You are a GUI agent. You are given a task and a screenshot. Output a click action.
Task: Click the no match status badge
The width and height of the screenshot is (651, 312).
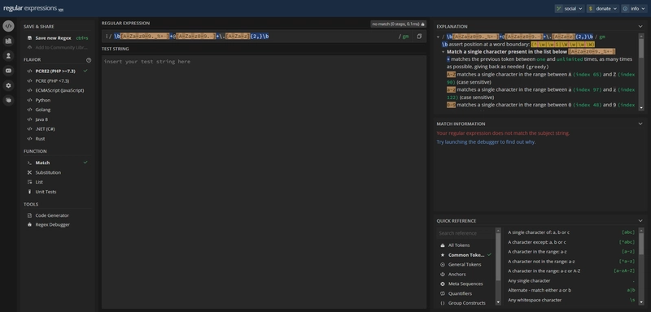(x=398, y=24)
